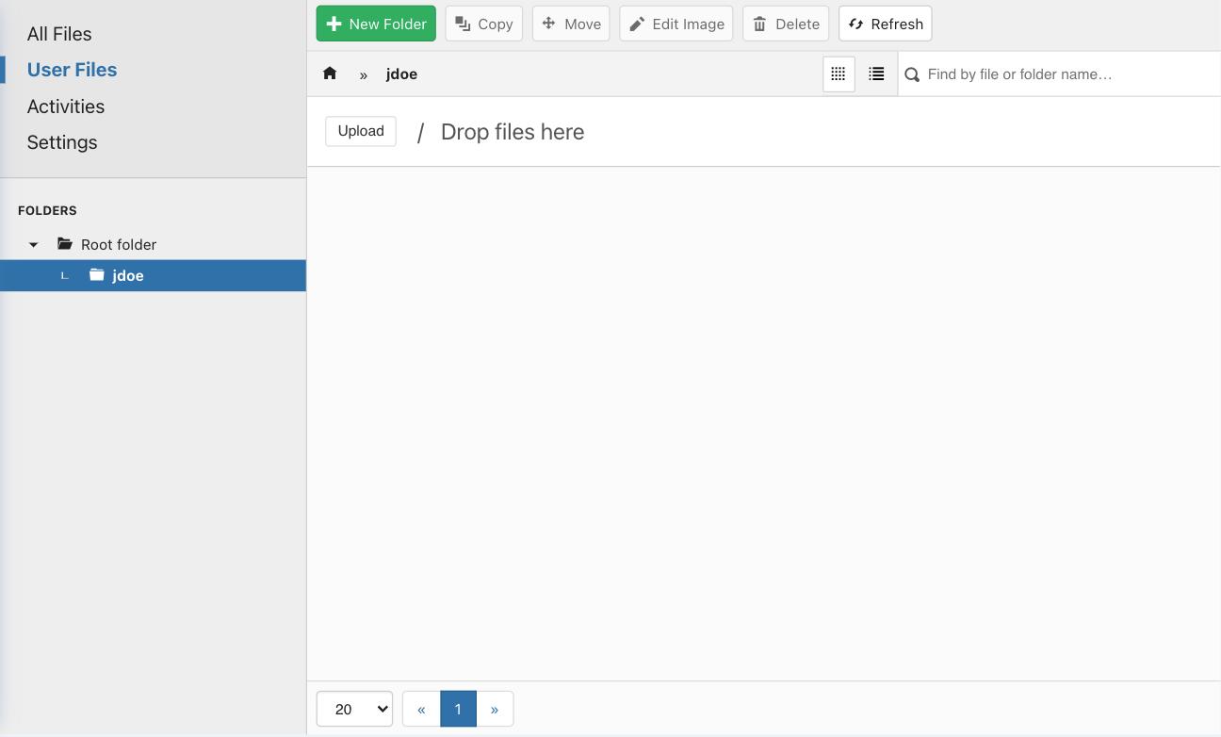Click the Upload button

[x=361, y=131]
